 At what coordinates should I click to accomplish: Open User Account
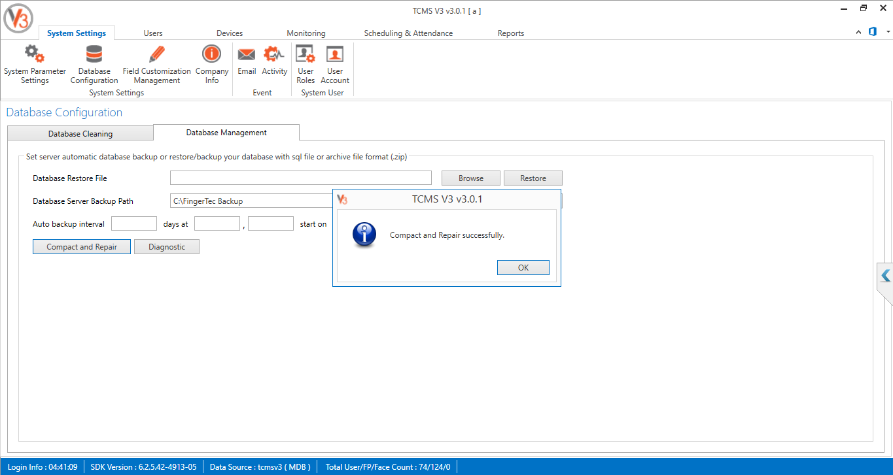pos(335,65)
